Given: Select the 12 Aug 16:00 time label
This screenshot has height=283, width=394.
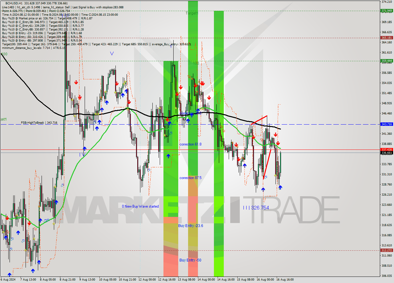Looking at the screenshot, I should tap(167, 280).
